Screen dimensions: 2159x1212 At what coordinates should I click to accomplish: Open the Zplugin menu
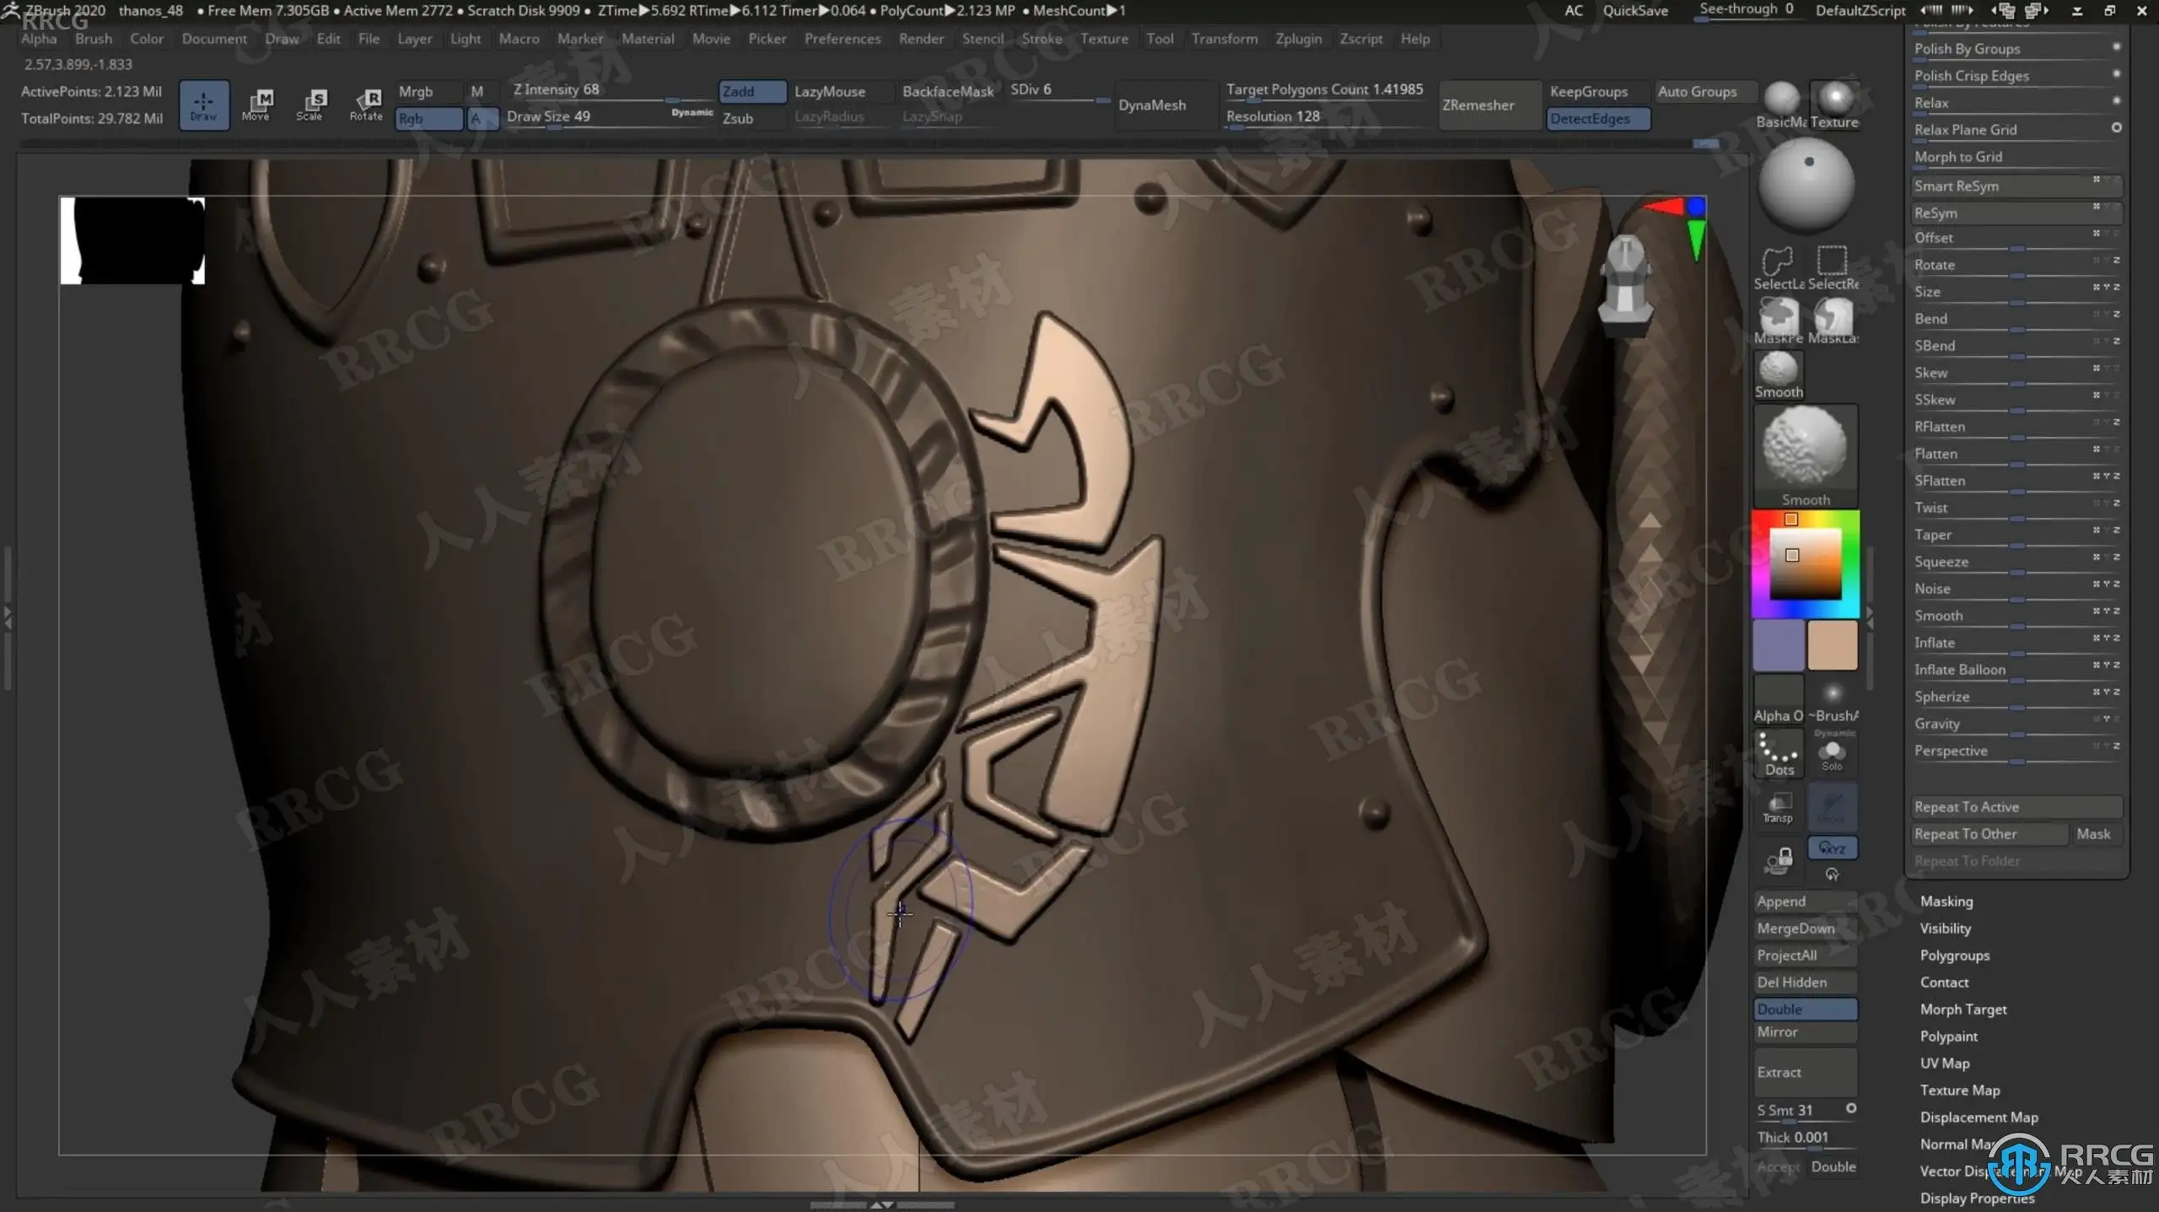(x=1298, y=39)
